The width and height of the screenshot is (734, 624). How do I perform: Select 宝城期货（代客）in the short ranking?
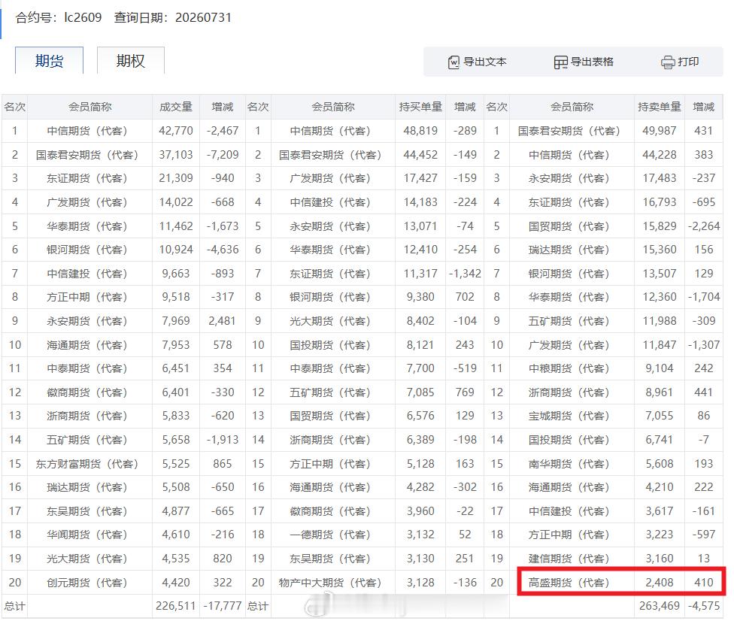[569, 417]
